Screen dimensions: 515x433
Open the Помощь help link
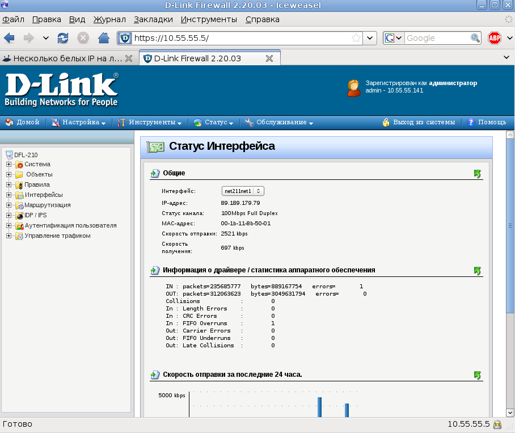click(487, 122)
